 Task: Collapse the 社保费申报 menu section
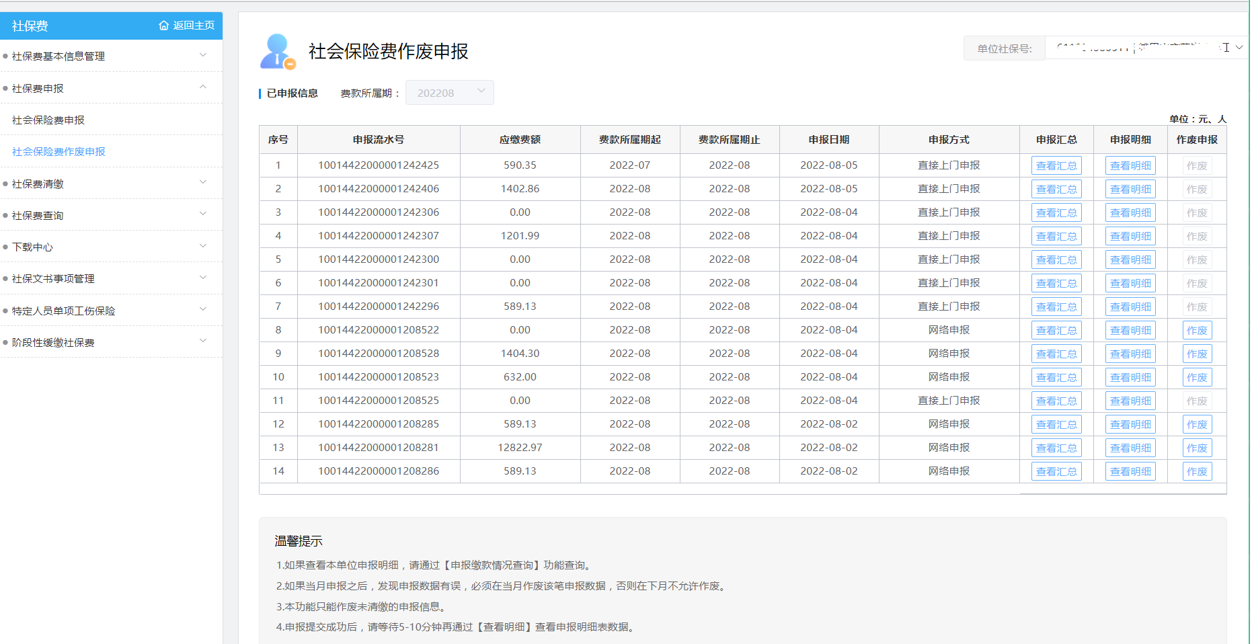click(203, 87)
